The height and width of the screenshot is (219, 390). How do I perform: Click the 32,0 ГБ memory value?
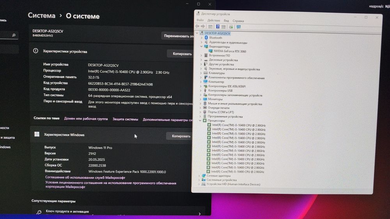94,77
